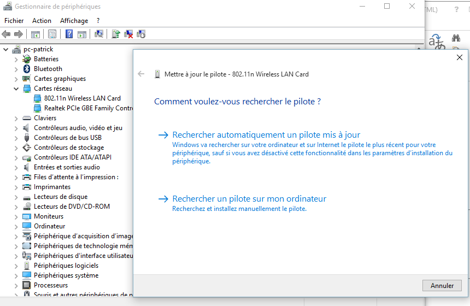Open the Affichage menu
470x306 pixels.
point(74,21)
